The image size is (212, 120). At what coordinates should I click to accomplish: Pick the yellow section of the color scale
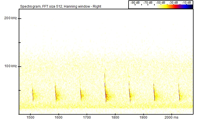click(x=150, y=7)
